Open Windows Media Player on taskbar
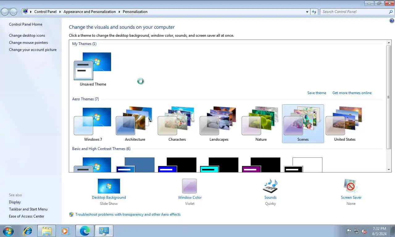This screenshot has width=395, height=237. click(x=65, y=231)
